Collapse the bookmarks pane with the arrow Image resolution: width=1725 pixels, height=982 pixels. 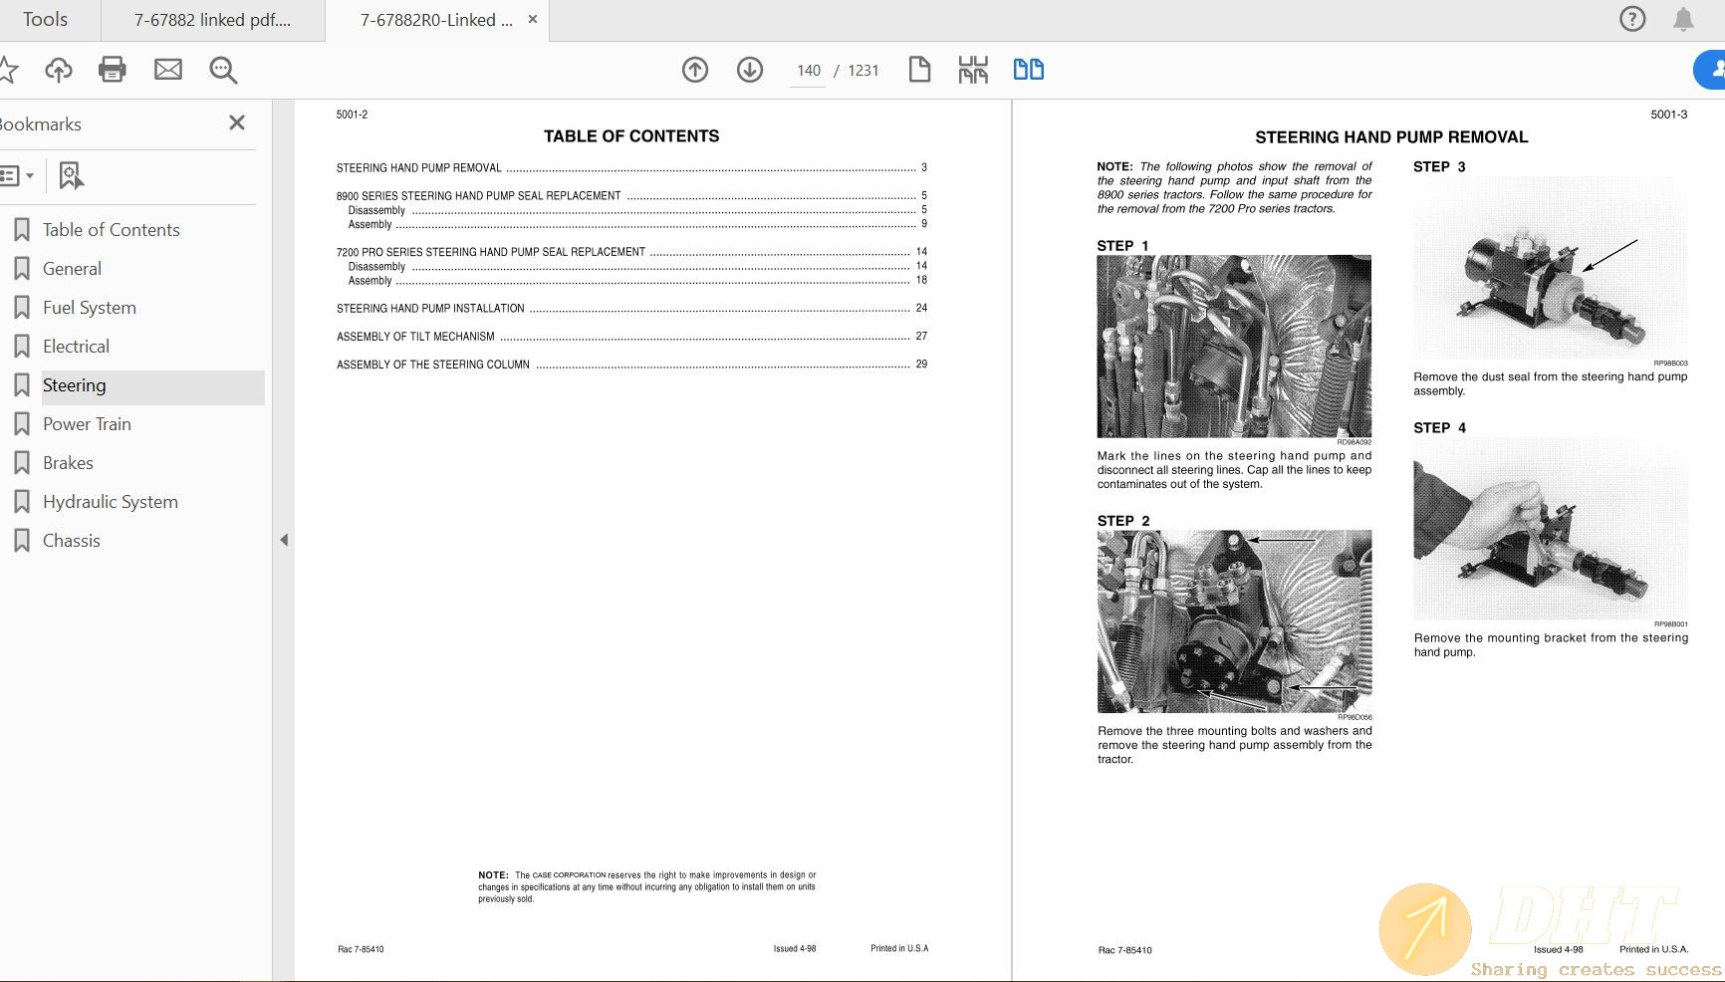(284, 540)
